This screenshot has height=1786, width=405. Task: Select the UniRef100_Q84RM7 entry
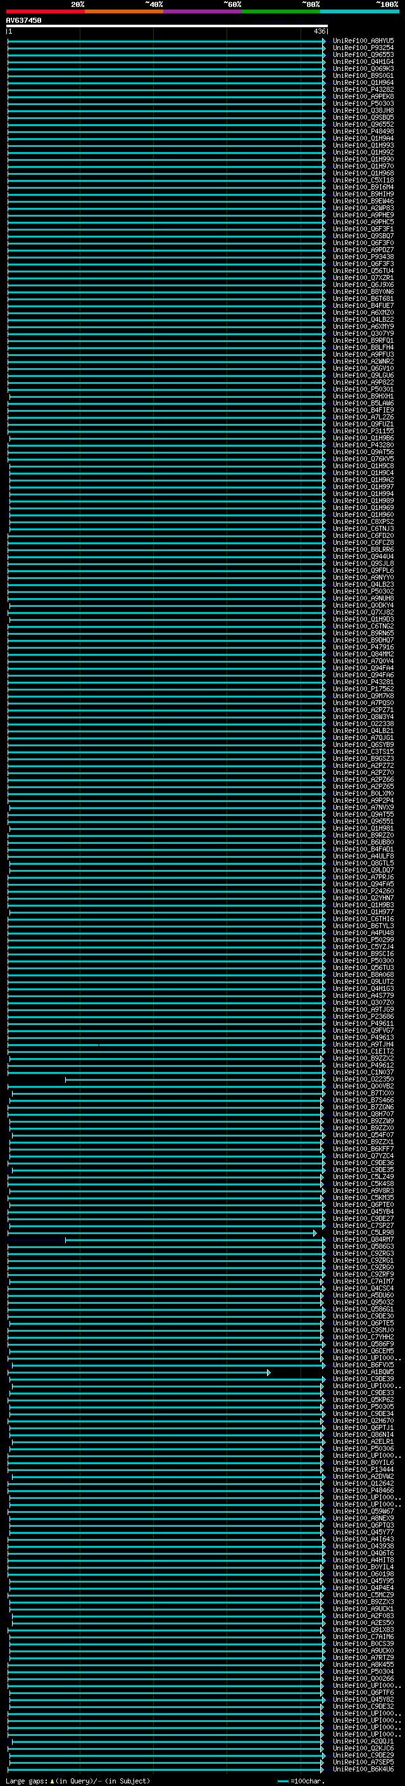pyautogui.click(x=363, y=1239)
